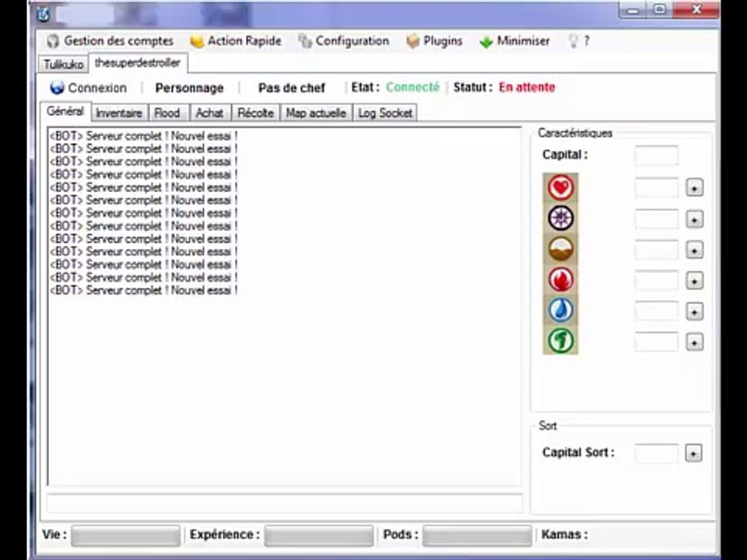Click the Gestion des comptes headset icon
Viewport: 747px width, 560px height.
pyautogui.click(x=53, y=42)
